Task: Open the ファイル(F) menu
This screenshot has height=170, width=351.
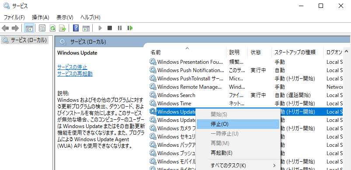Action: pyautogui.click(x=14, y=17)
